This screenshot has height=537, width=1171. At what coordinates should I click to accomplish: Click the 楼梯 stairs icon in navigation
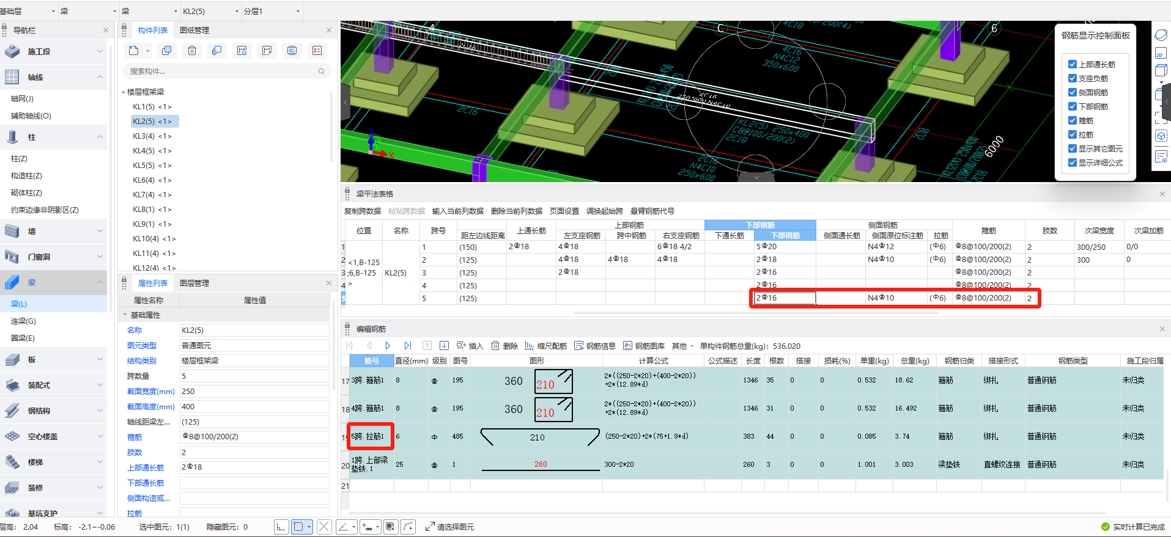coord(12,462)
